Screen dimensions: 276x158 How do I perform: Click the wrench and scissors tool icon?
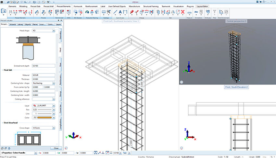click(x=108, y=12)
